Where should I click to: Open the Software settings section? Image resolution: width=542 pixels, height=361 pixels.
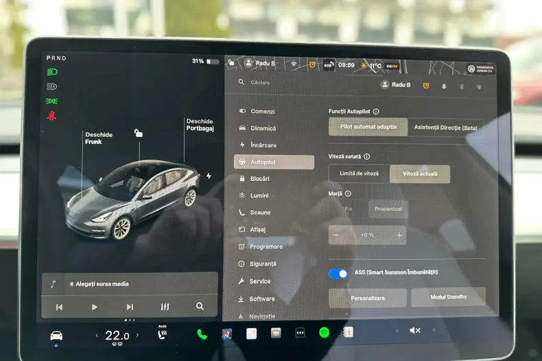coord(257,299)
